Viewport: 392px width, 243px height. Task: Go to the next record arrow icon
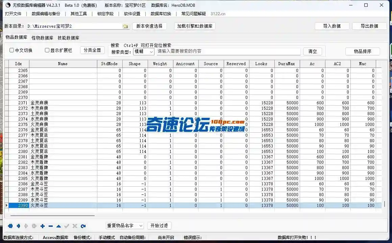click(x=26, y=226)
